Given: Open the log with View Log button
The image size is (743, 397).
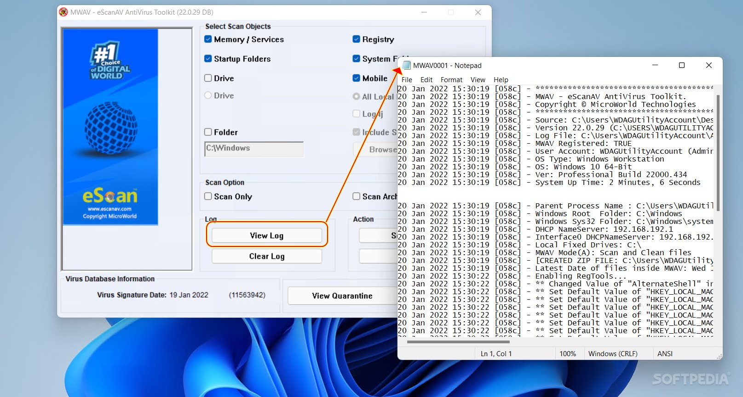Looking at the screenshot, I should pyautogui.click(x=267, y=235).
